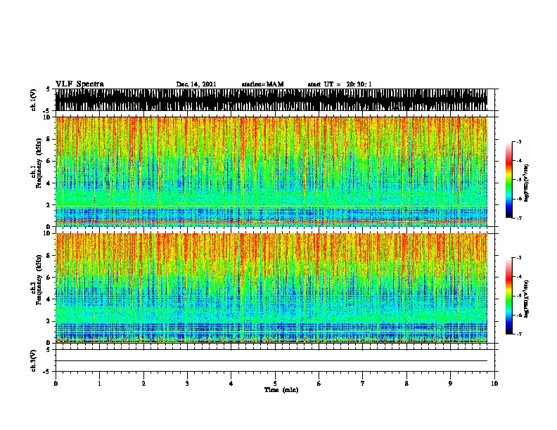Click the "Time (min)" axis title
The height and width of the screenshot is (430, 557).
[x=281, y=390]
